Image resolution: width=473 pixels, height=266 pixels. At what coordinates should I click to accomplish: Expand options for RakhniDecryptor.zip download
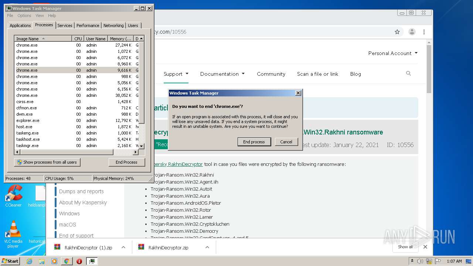coord(207,248)
